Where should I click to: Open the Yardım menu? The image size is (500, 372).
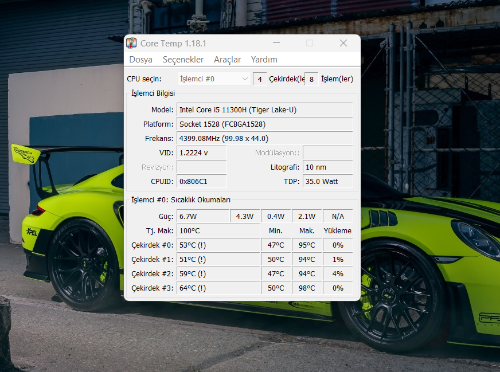click(264, 60)
